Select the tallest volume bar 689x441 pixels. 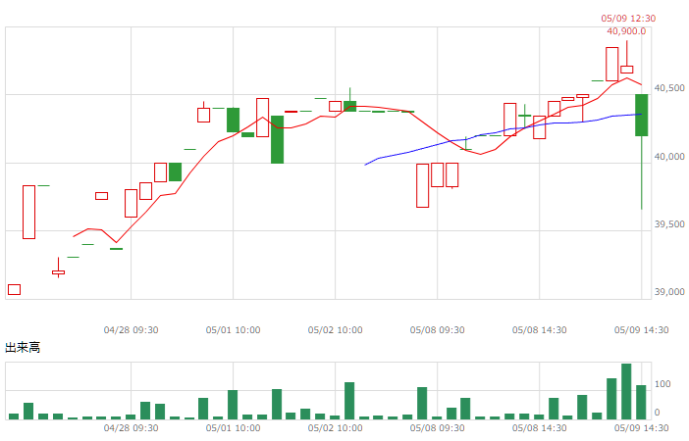(626, 391)
